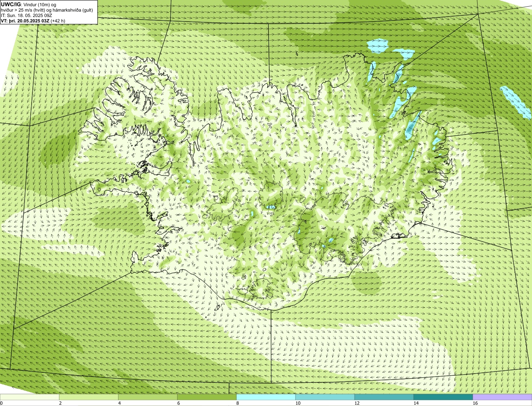
Task: Click the 2–4 m/s legend color segment
Action: tap(89, 397)
